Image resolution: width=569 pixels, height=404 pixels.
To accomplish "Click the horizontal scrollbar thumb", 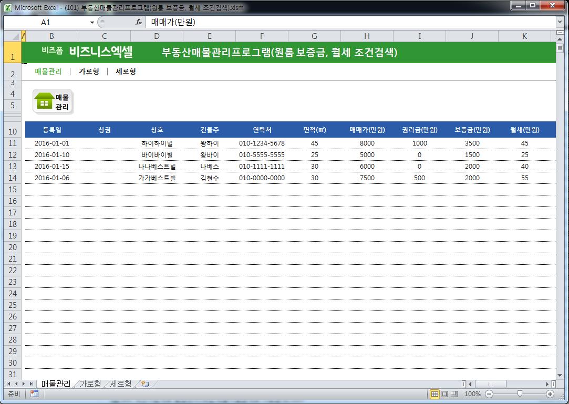I will click(490, 384).
